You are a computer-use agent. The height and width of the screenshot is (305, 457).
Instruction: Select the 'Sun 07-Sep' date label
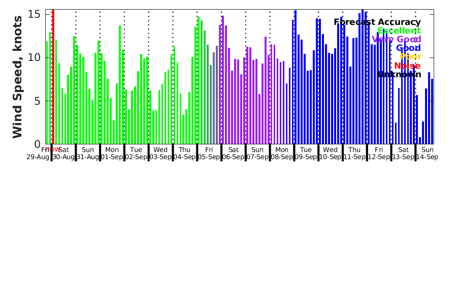(x=257, y=153)
